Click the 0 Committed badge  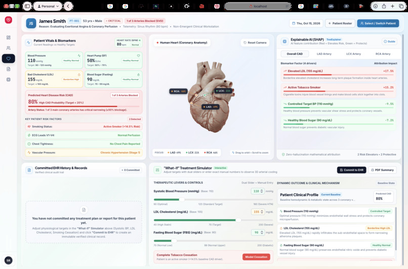coord(131,170)
